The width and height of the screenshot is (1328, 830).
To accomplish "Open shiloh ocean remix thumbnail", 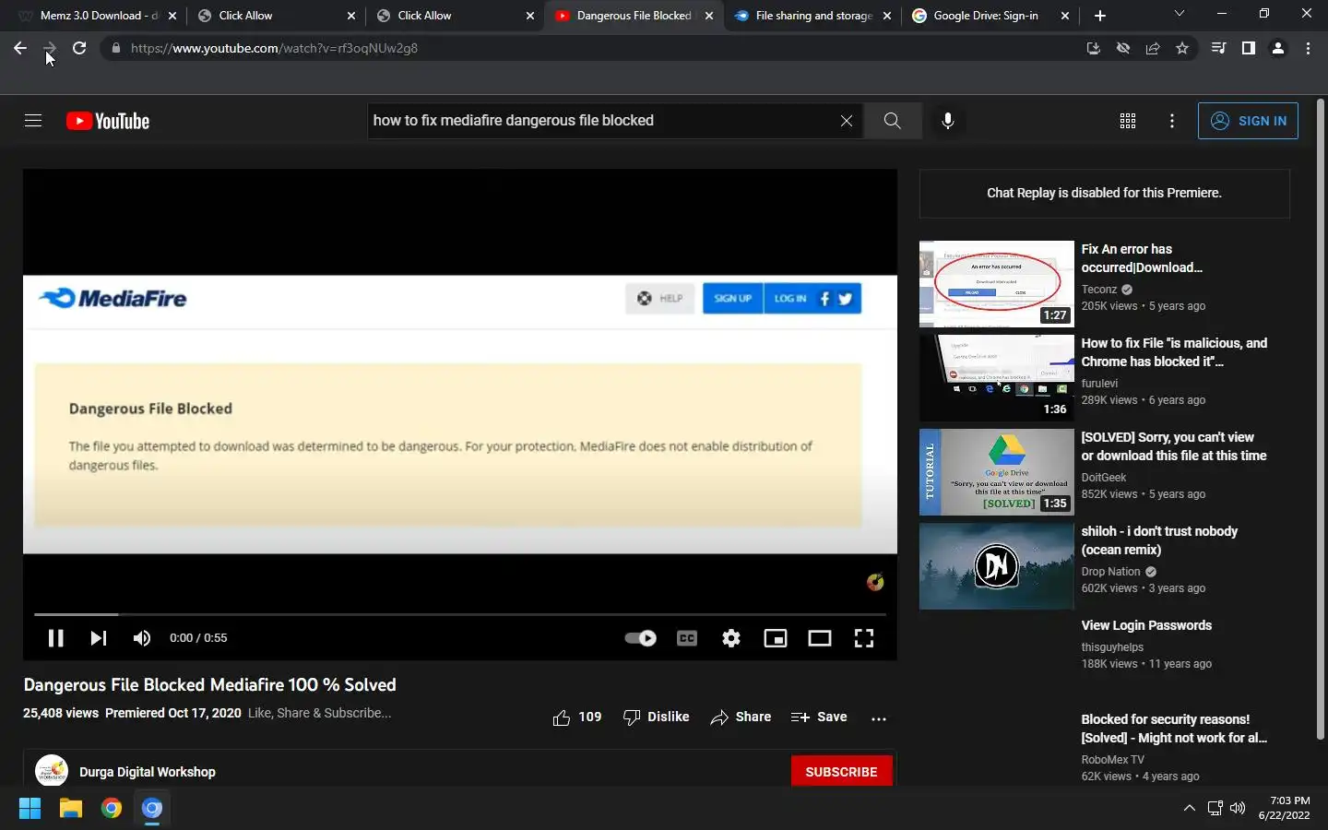I will pos(997,566).
